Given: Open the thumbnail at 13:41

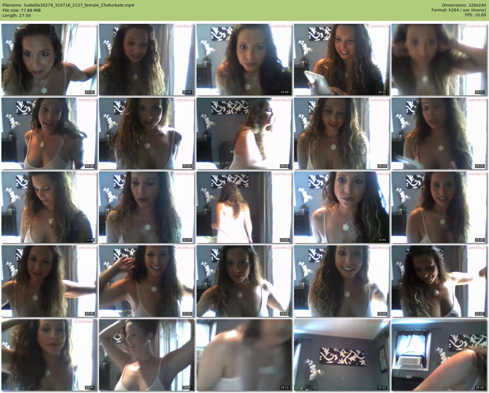Looking at the screenshot, I should click(x=244, y=207).
